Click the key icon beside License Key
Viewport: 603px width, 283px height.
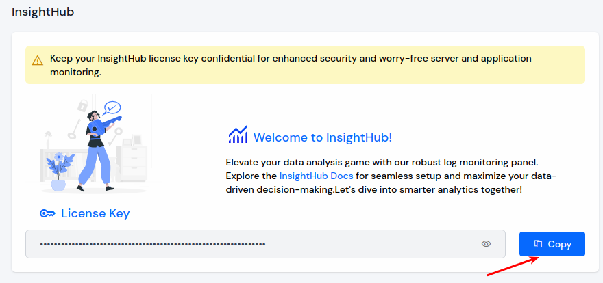click(x=48, y=213)
